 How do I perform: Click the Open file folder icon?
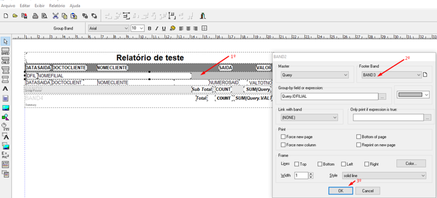[x=15, y=16]
